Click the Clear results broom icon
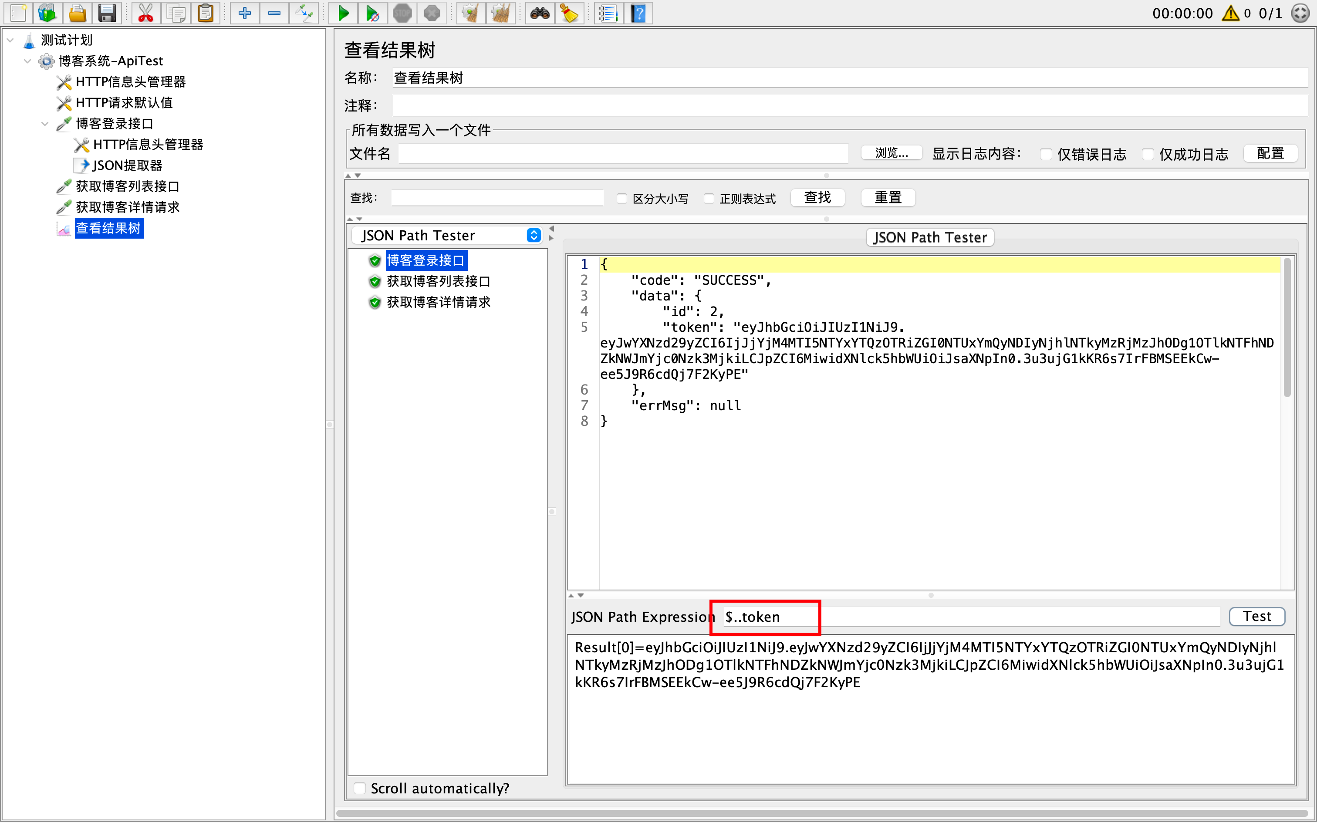Screen dimensions: 1317x823 point(471,13)
